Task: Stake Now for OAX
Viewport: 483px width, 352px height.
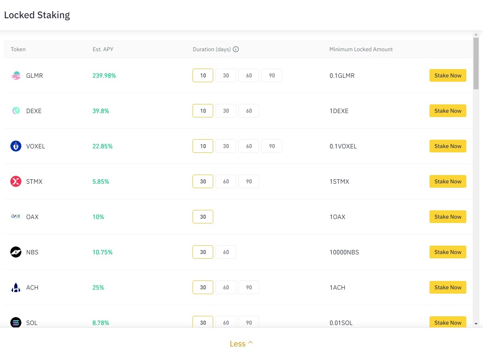Action: pos(448,217)
